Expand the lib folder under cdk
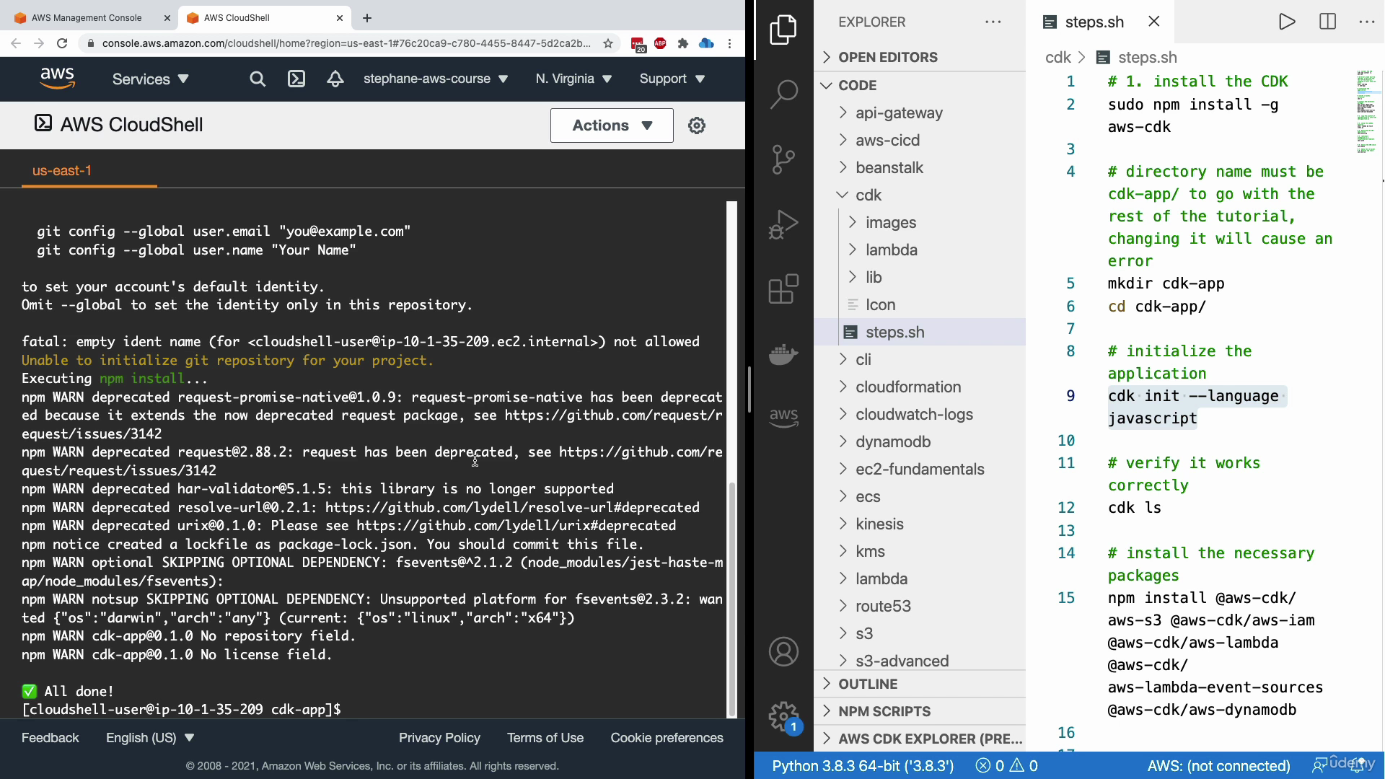 click(x=920, y=277)
